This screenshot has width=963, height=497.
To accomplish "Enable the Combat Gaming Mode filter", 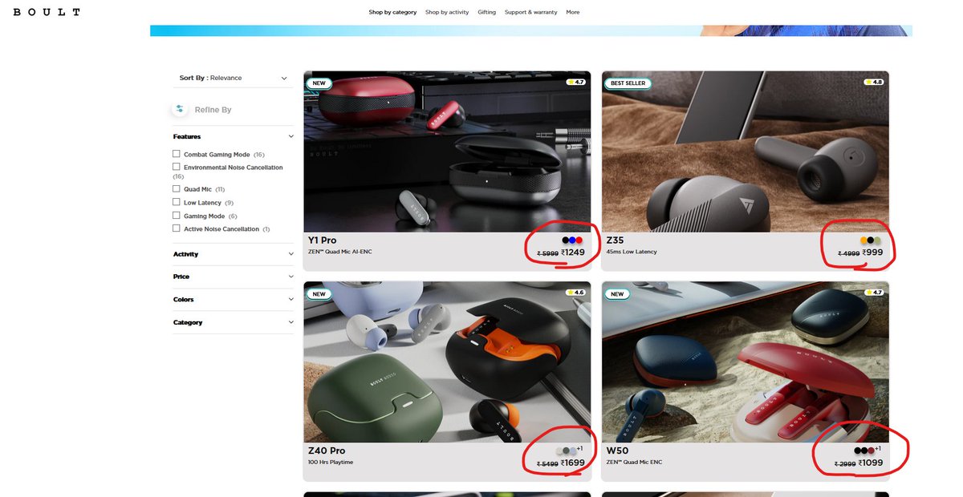I will point(177,154).
